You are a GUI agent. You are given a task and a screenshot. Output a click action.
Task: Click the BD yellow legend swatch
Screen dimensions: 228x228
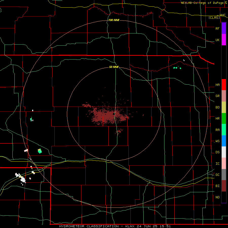click(224, 107)
